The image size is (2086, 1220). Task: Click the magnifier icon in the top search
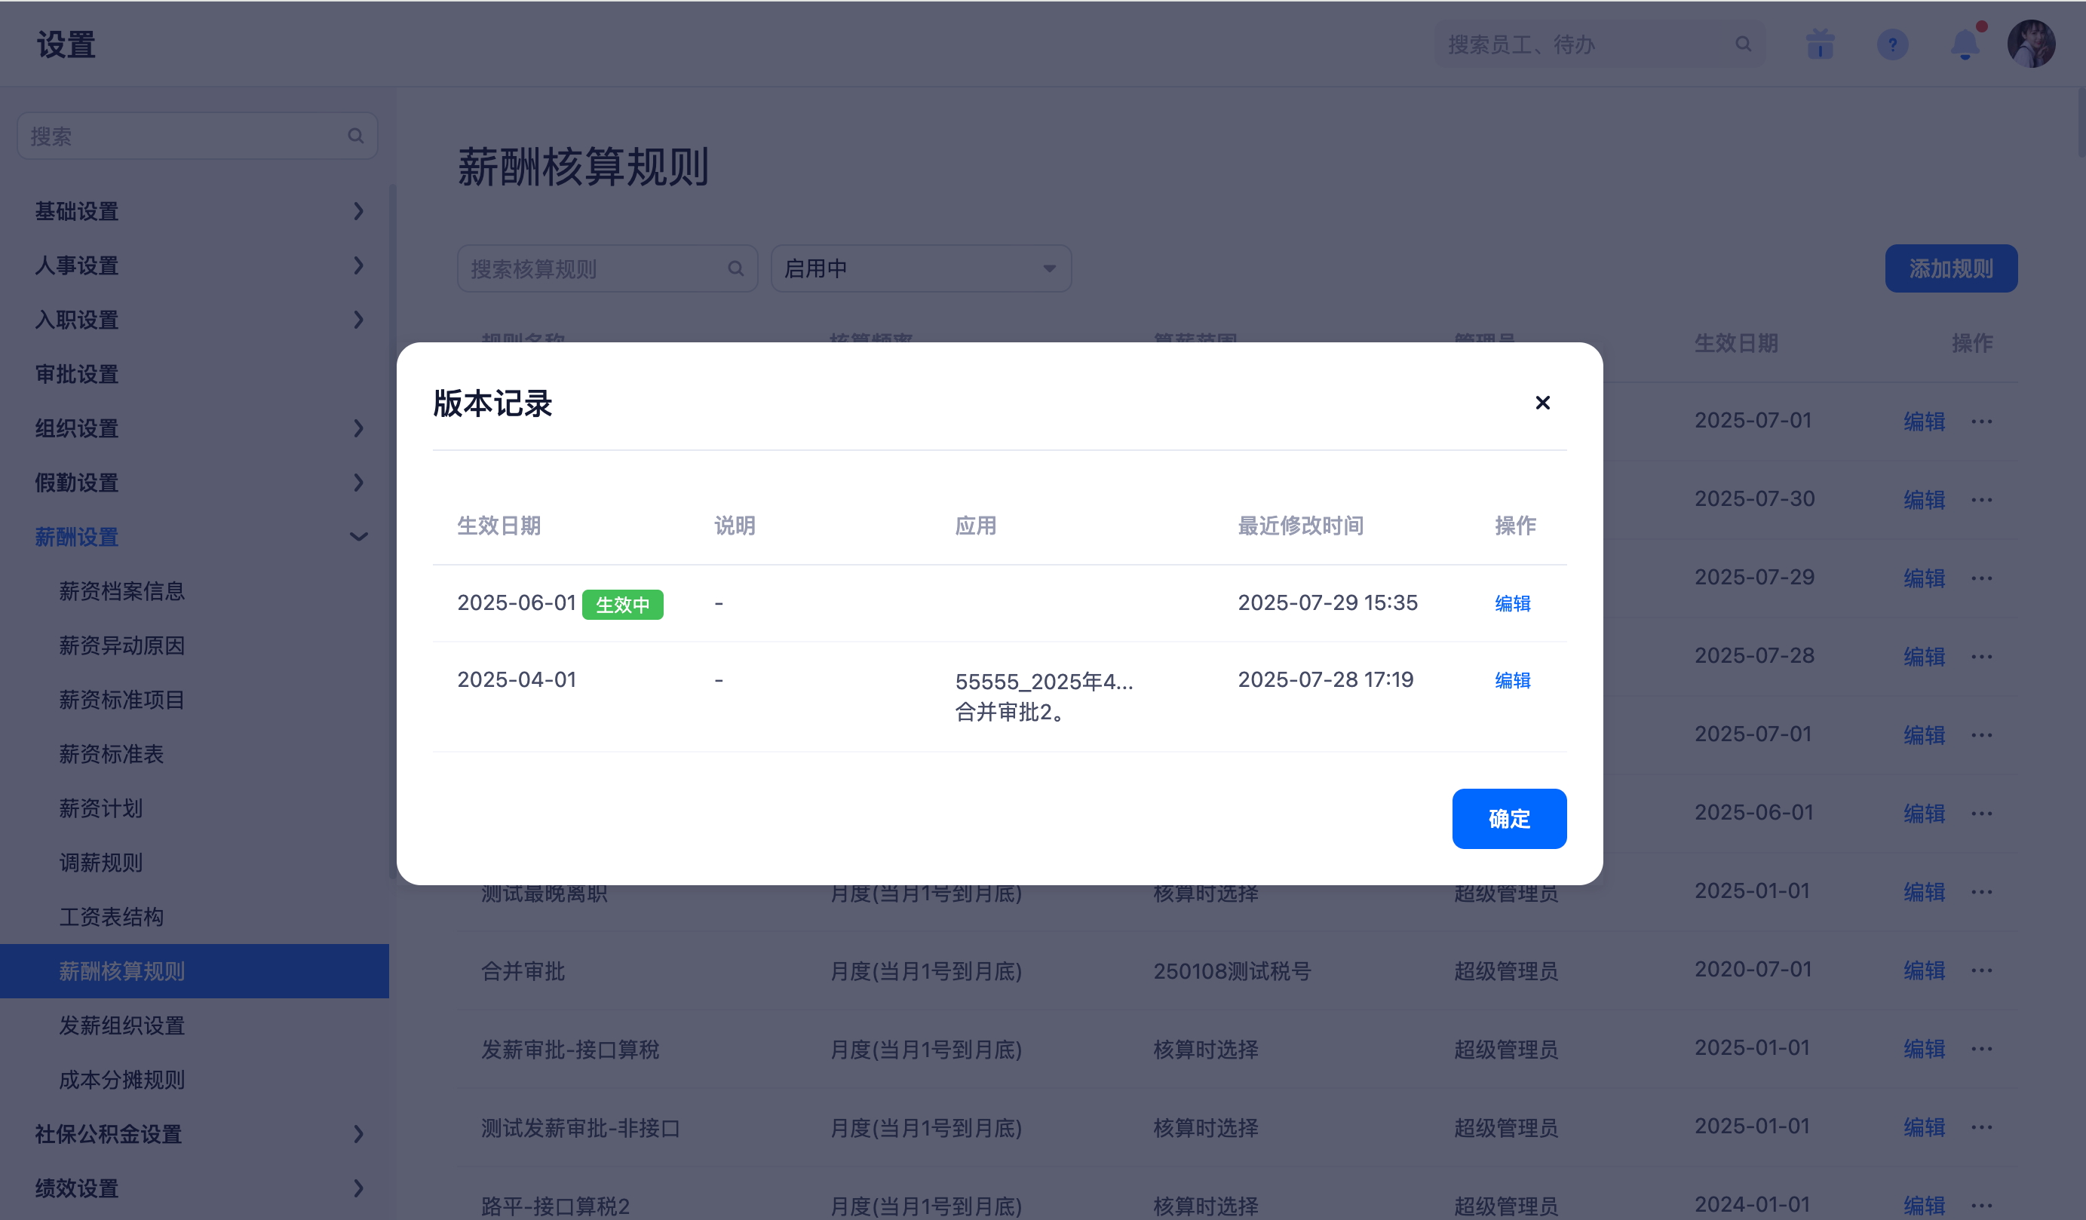[x=1744, y=44]
